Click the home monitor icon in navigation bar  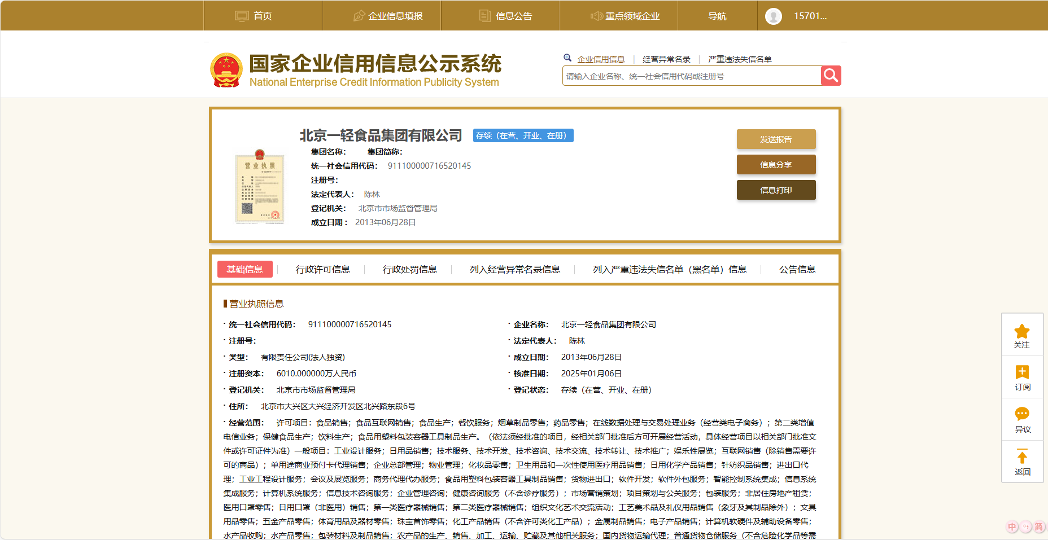[242, 16]
